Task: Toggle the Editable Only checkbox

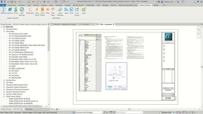Action: pyautogui.click(x=160, y=112)
